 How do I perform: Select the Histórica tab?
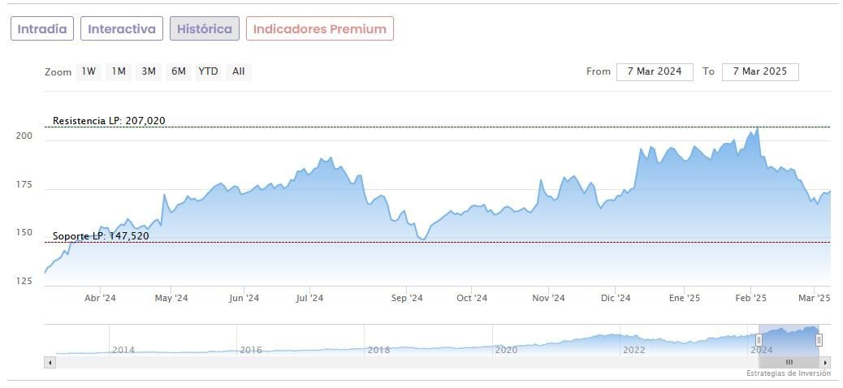205,29
